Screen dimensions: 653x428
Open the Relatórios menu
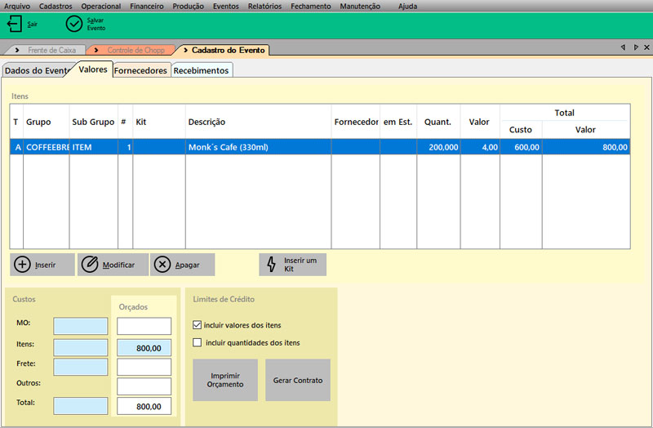[264, 7]
